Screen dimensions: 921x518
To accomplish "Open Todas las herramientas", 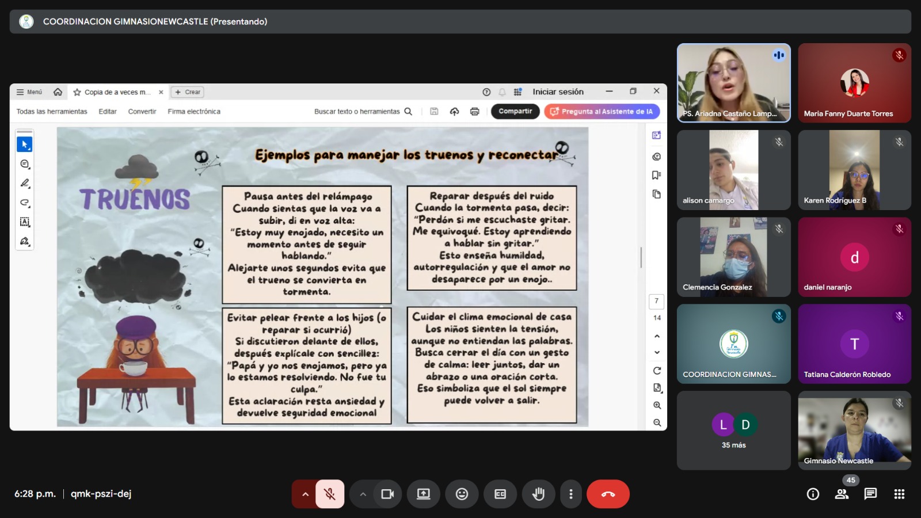I will [52, 112].
